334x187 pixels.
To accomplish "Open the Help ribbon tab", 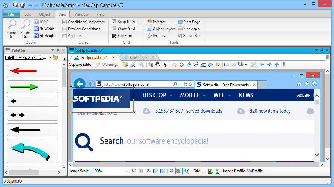I will coord(100,14).
